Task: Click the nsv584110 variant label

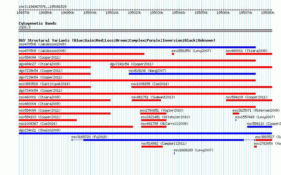Action: pyautogui.click(x=264, y=124)
